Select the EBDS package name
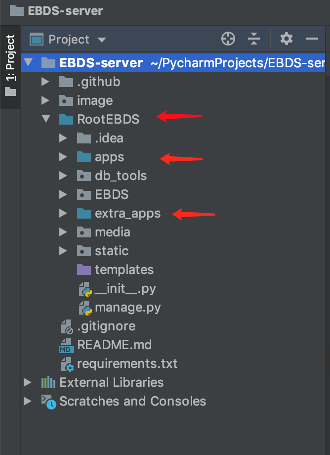Image resolution: width=330 pixels, height=455 pixels. tap(112, 194)
